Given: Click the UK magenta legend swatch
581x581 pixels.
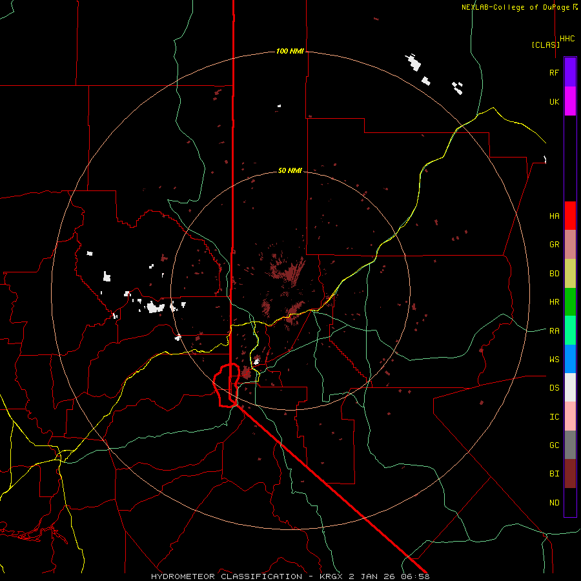Looking at the screenshot, I should [x=570, y=101].
